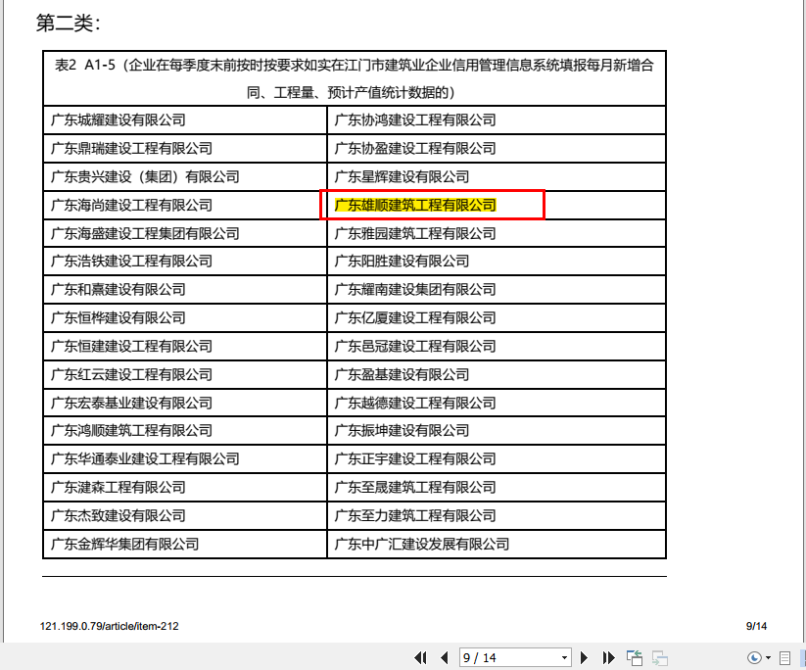
Task: Click the cell 广东鸿顺建筑工程有限公司
Action: pyautogui.click(x=185, y=430)
